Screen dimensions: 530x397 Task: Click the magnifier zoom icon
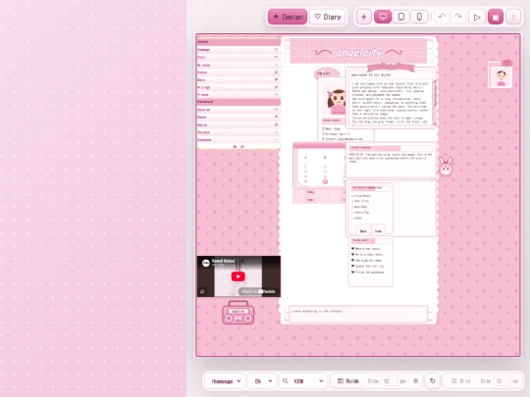(286, 380)
